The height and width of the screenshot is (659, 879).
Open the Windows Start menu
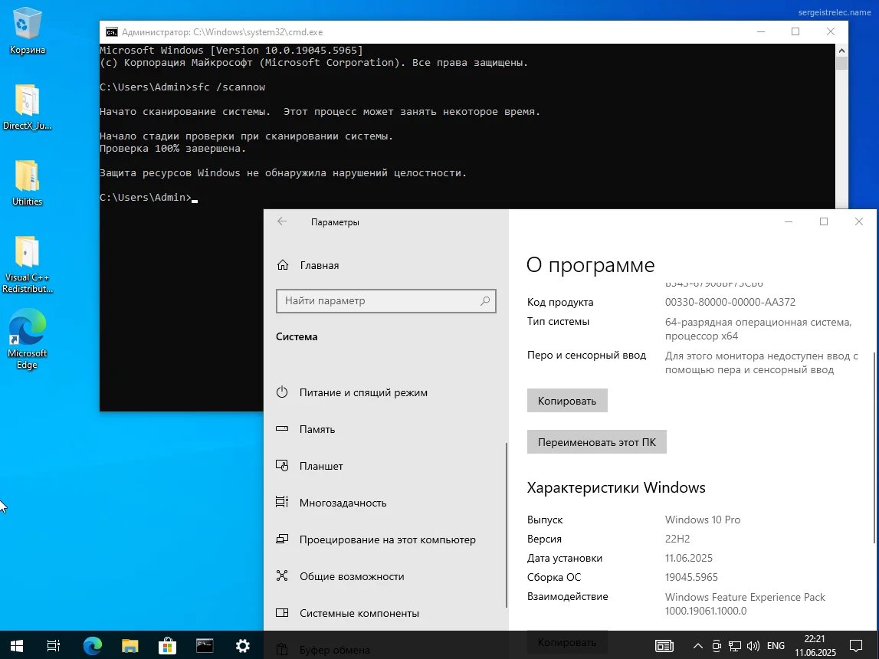tap(17, 645)
